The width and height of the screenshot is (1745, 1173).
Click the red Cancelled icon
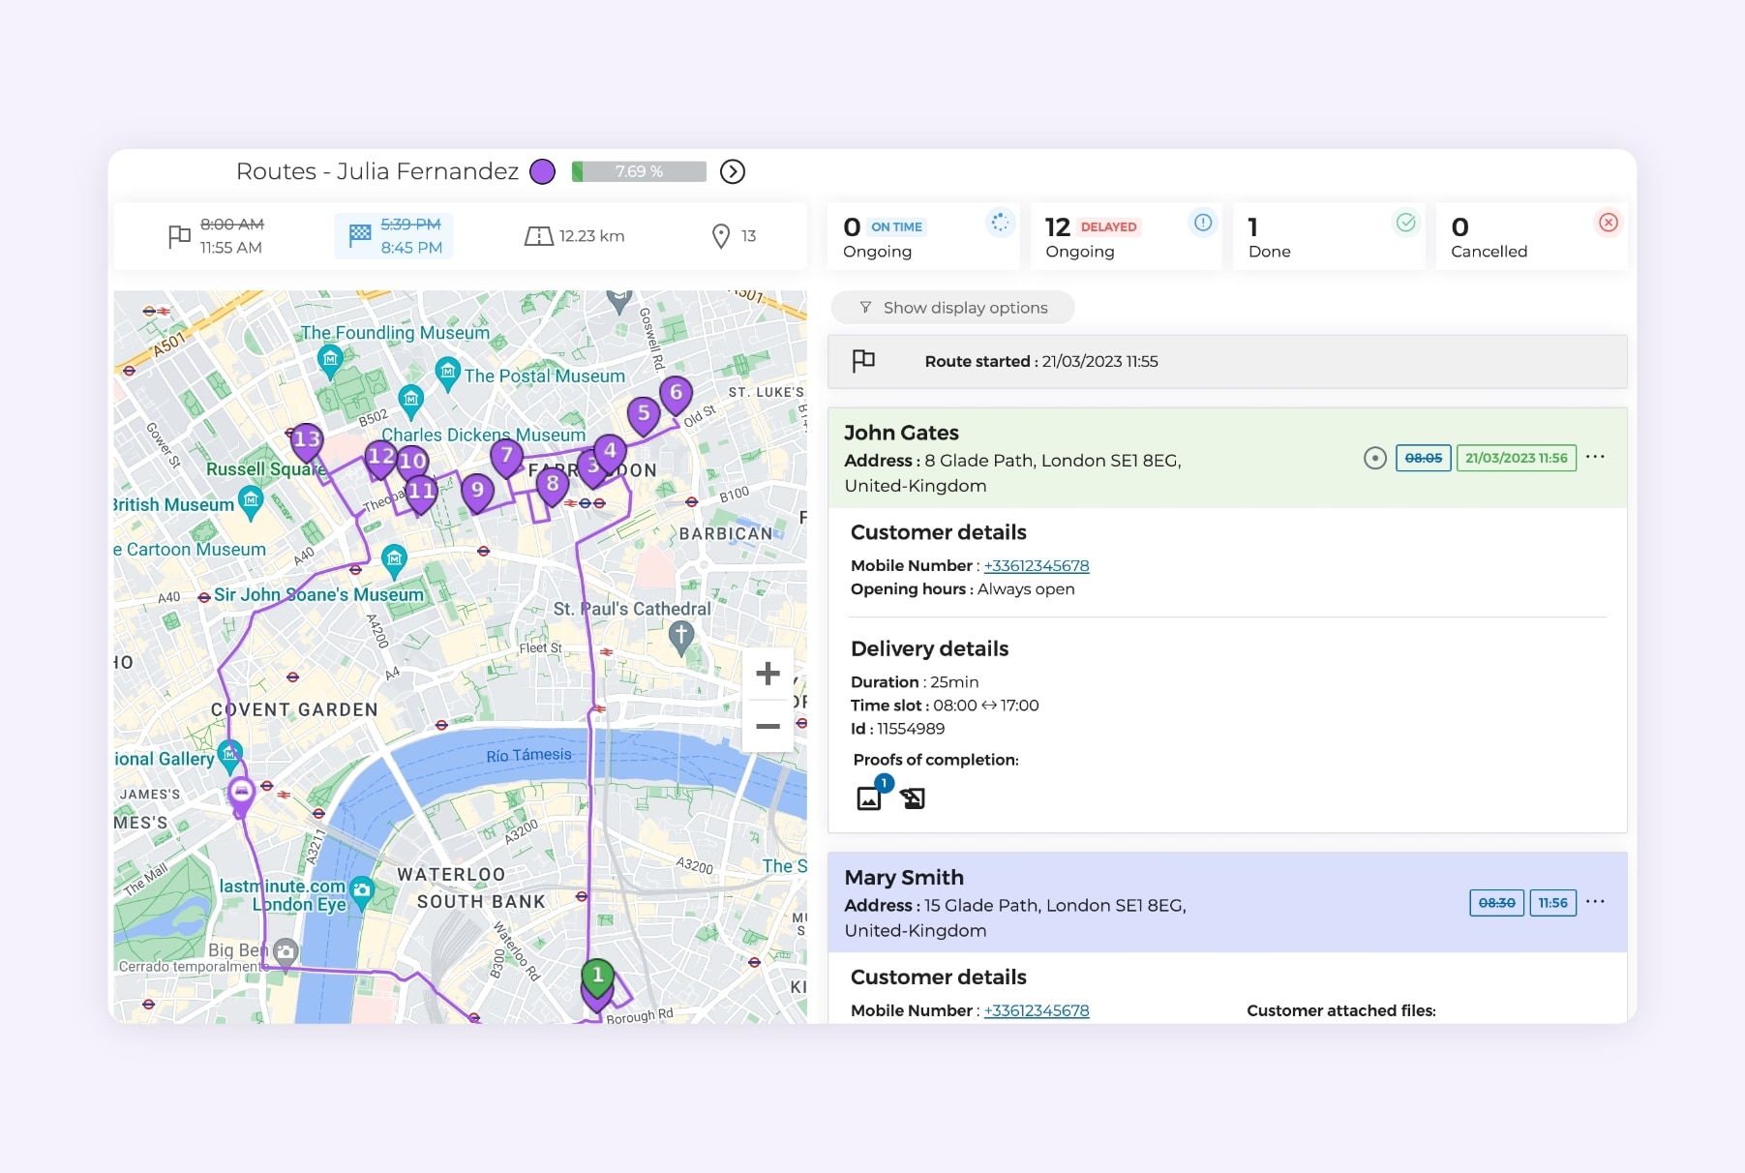tap(1609, 223)
